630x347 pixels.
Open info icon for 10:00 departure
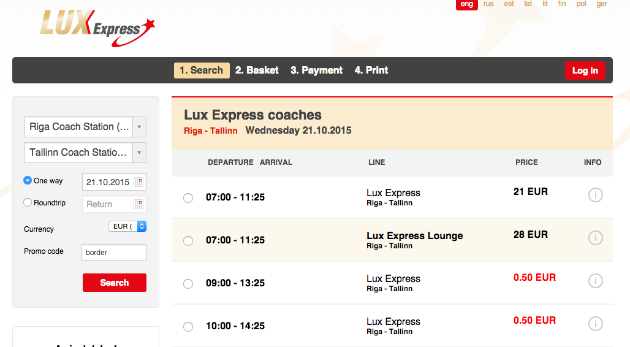tap(596, 323)
